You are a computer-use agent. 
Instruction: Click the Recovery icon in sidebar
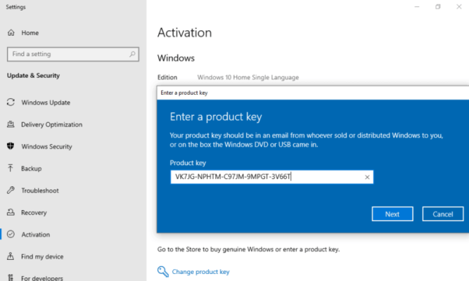pos(11,212)
